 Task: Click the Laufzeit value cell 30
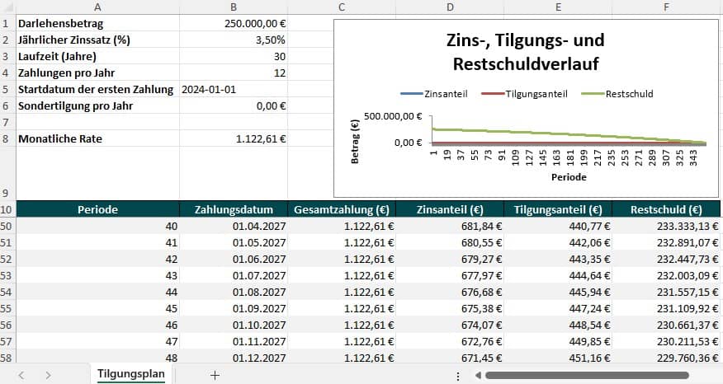(x=234, y=56)
